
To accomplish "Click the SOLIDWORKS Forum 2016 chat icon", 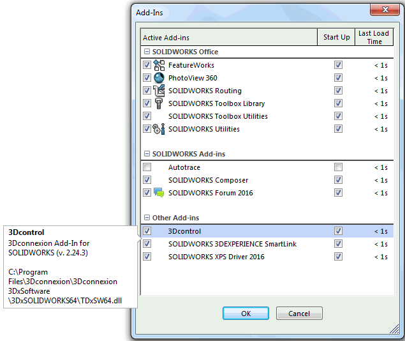I will coord(159,193).
